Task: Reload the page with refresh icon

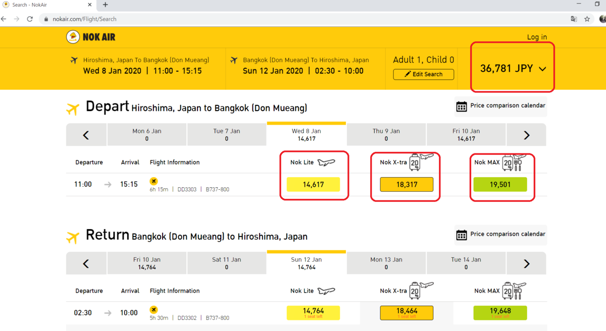Action: (30, 19)
